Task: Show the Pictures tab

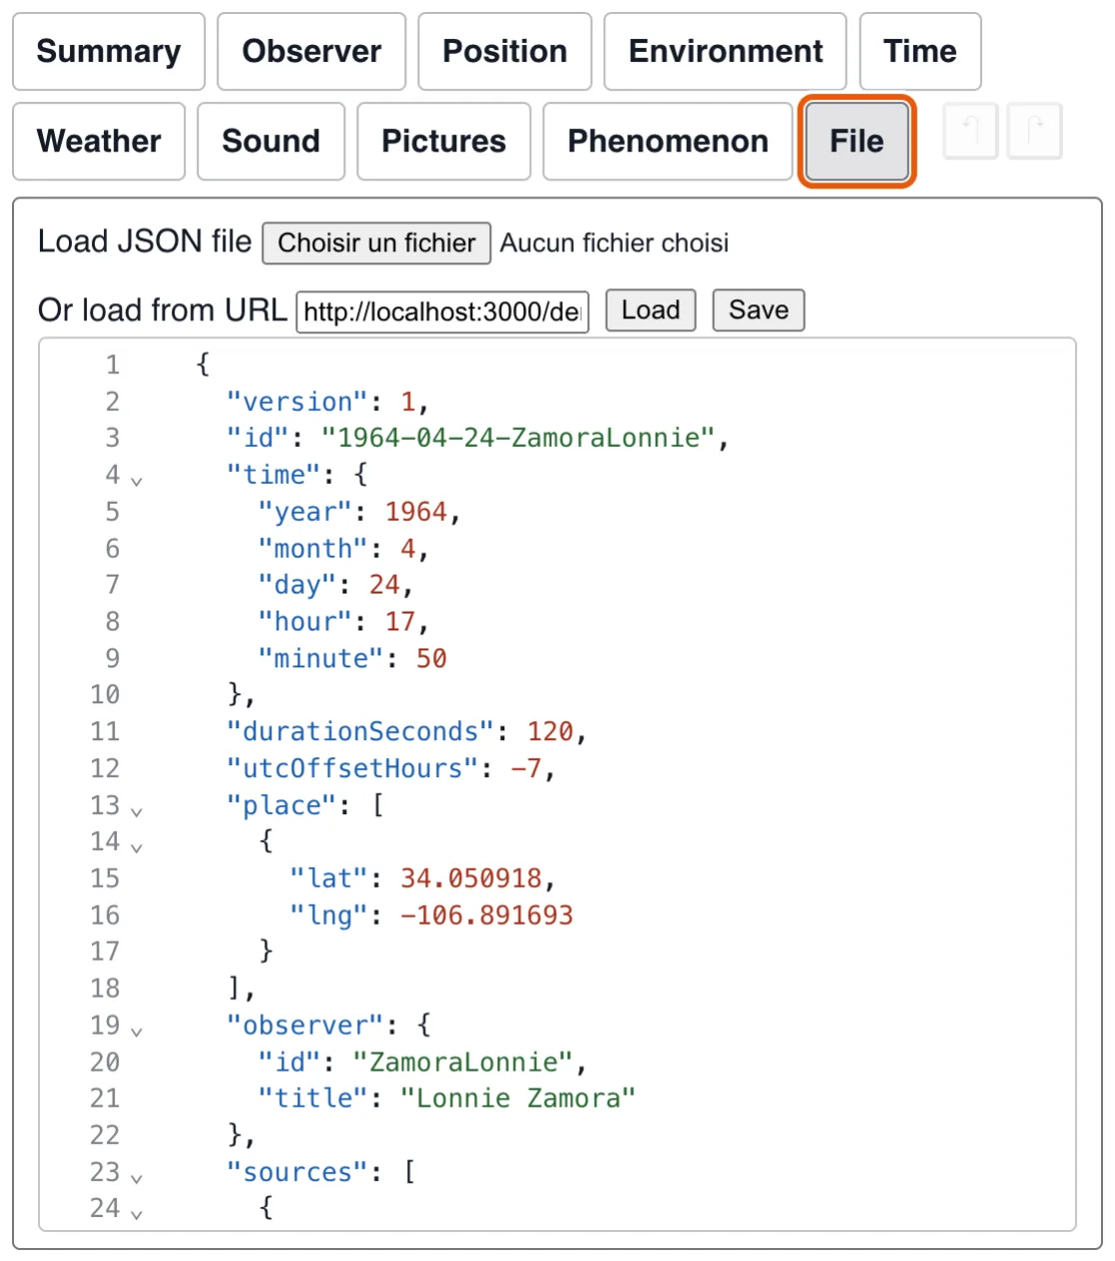Action: (x=444, y=142)
